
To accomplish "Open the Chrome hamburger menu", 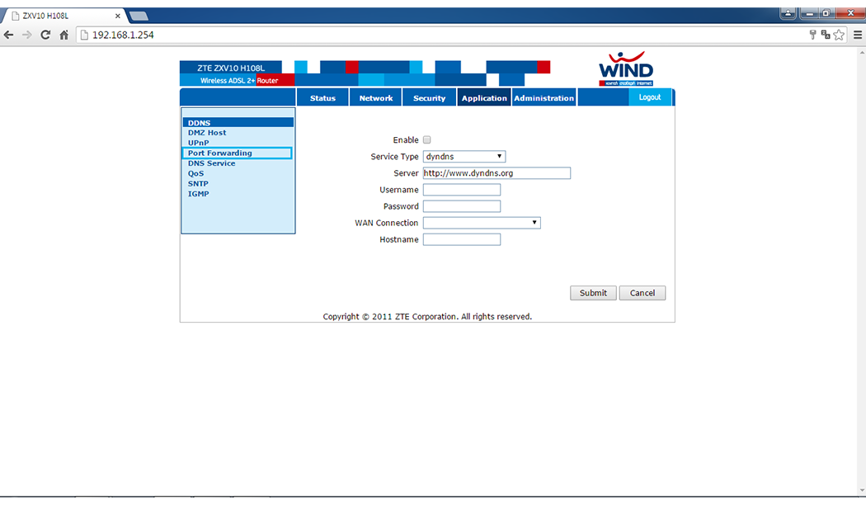I will click(x=857, y=35).
